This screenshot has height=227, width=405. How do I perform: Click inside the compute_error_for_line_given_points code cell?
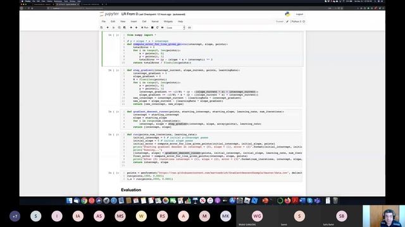point(211,49)
